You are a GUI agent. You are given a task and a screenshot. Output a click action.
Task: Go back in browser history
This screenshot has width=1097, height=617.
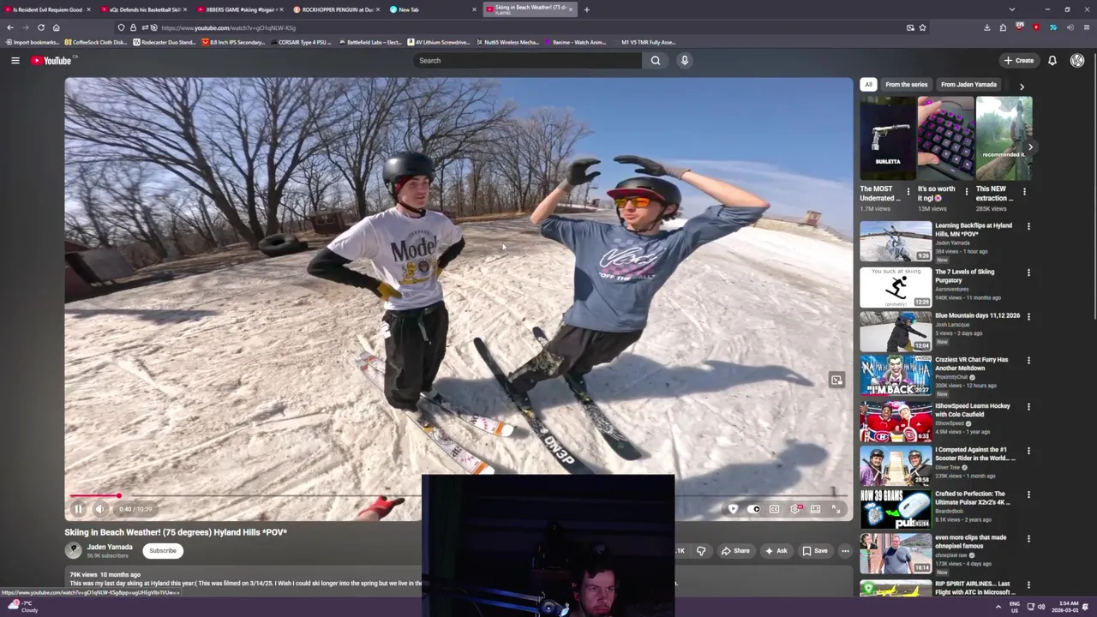[x=10, y=27]
